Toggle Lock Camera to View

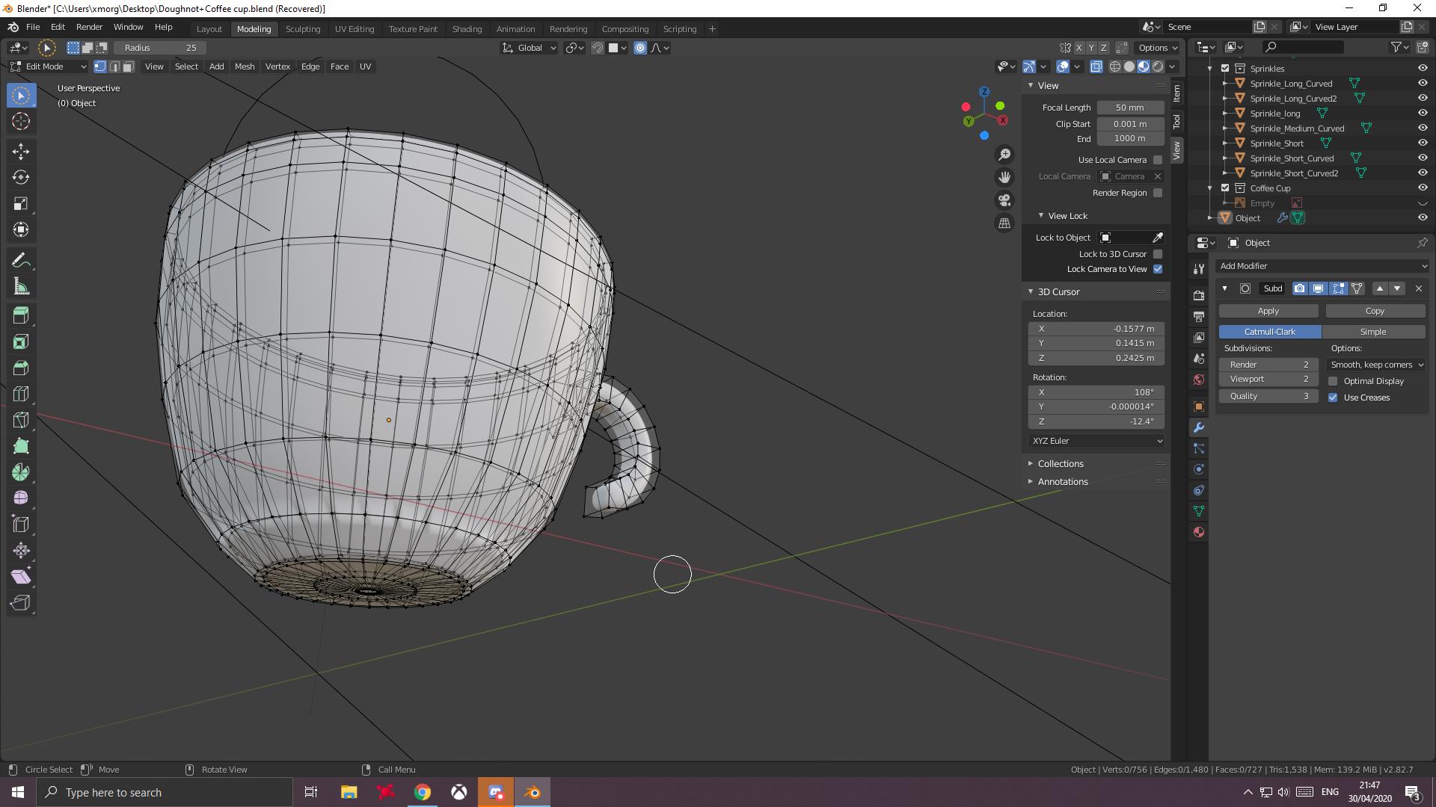coord(1159,269)
